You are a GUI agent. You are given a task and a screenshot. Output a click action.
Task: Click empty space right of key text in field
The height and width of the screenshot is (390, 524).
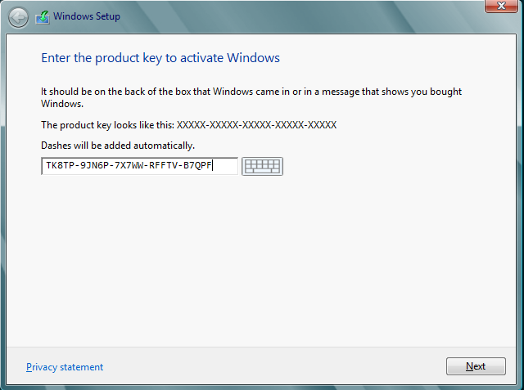[x=225, y=166]
